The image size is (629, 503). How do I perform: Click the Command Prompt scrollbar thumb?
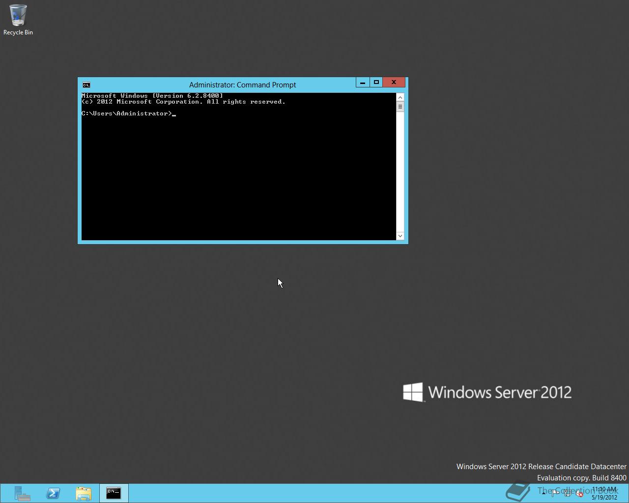pos(400,107)
